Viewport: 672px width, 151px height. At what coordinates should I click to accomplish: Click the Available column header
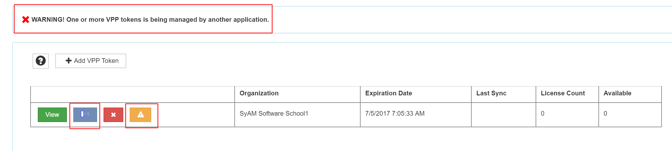[617, 93]
